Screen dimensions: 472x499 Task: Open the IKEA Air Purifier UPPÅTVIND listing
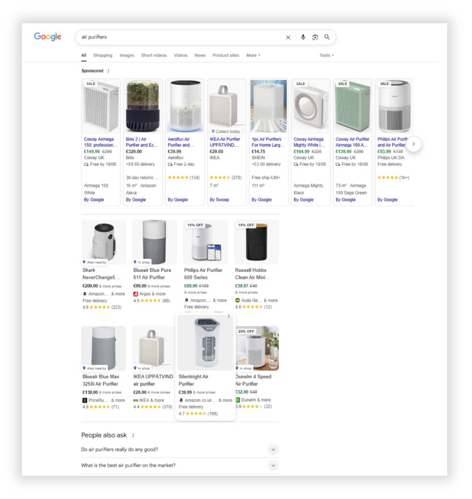225,142
